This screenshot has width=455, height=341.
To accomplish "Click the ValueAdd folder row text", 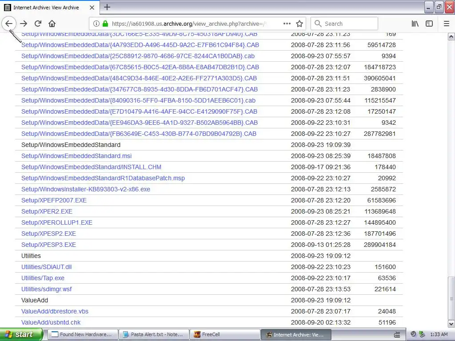I will pos(35,300).
